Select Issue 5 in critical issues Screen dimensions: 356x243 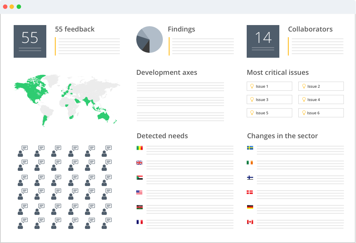[x=269, y=113]
